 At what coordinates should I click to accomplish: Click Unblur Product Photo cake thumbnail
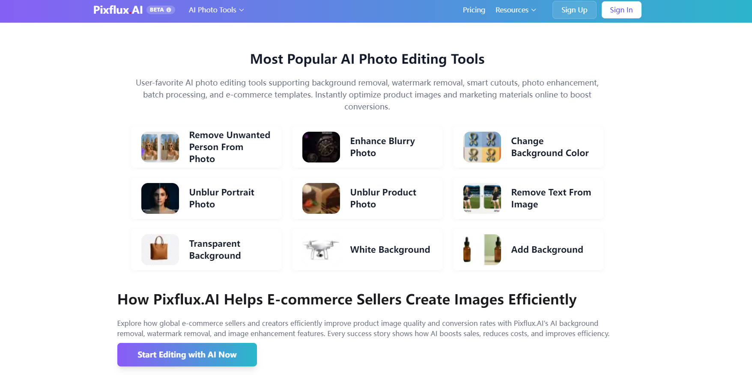(321, 198)
